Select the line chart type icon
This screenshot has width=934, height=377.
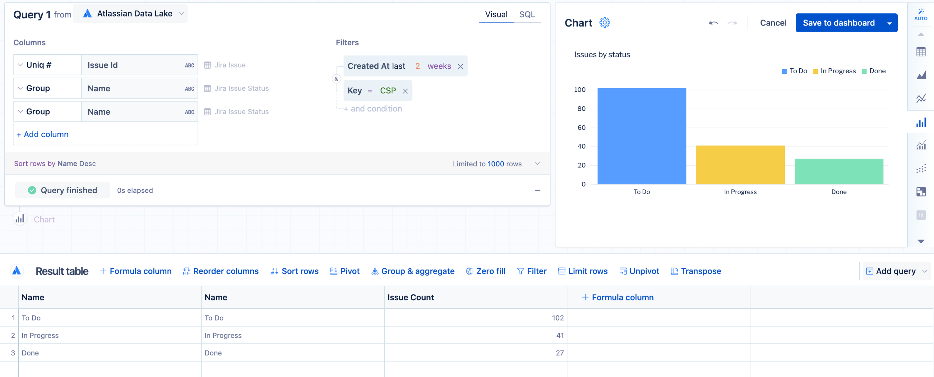[921, 98]
